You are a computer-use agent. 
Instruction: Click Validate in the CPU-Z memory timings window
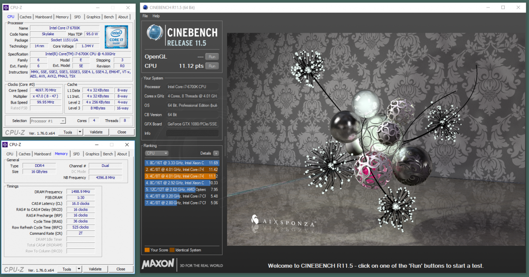95,269
